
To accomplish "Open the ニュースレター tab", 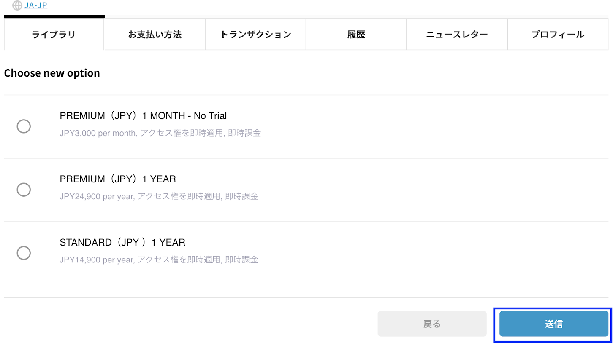I will (x=457, y=35).
